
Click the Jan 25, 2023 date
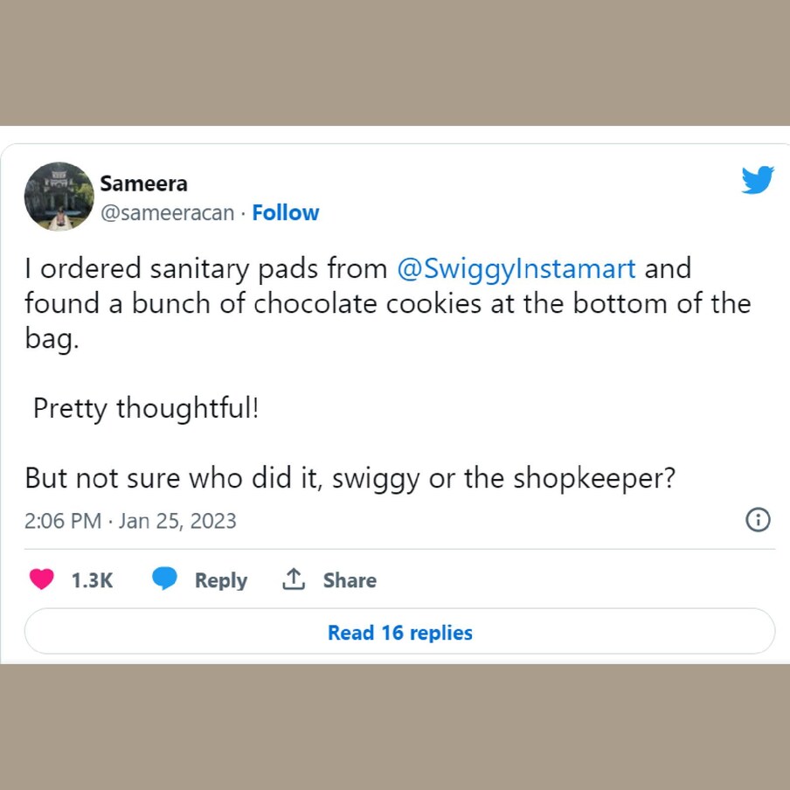click(x=177, y=521)
